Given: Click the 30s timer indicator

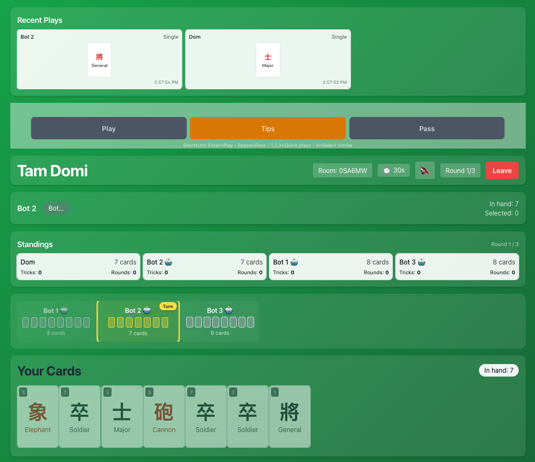Looking at the screenshot, I should pos(393,170).
